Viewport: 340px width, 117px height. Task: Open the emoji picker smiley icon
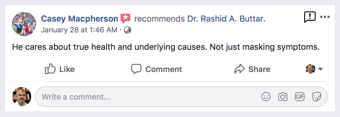click(266, 97)
